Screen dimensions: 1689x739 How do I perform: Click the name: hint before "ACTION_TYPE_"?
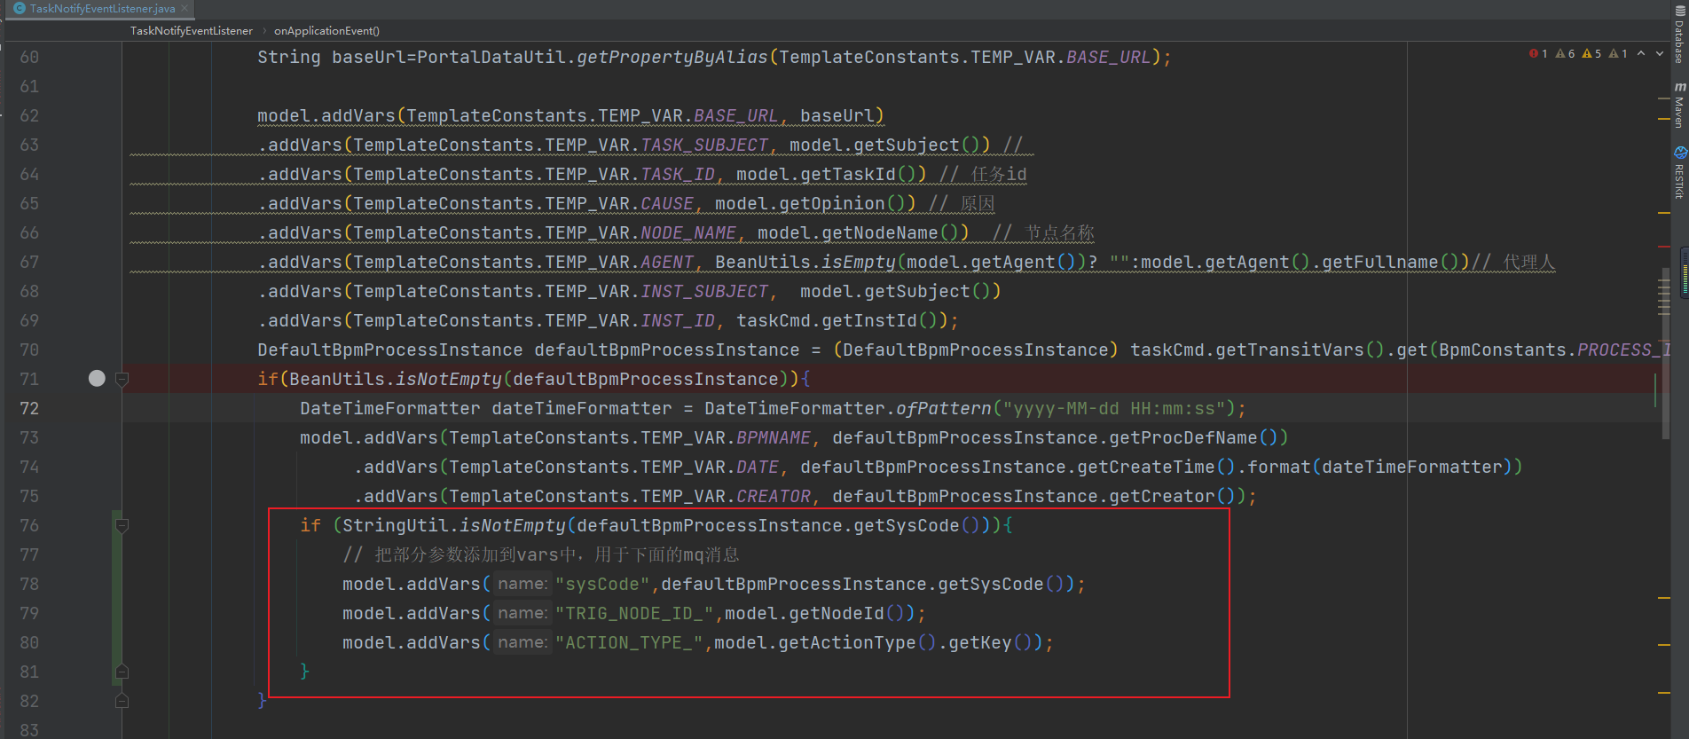coord(522,642)
